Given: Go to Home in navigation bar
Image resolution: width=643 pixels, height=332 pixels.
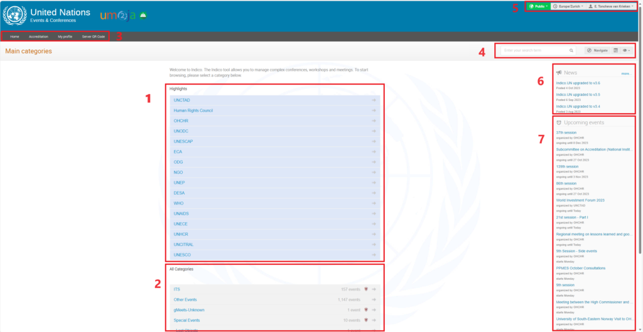Looking at the screenshot, I should [x=15, y=36].
